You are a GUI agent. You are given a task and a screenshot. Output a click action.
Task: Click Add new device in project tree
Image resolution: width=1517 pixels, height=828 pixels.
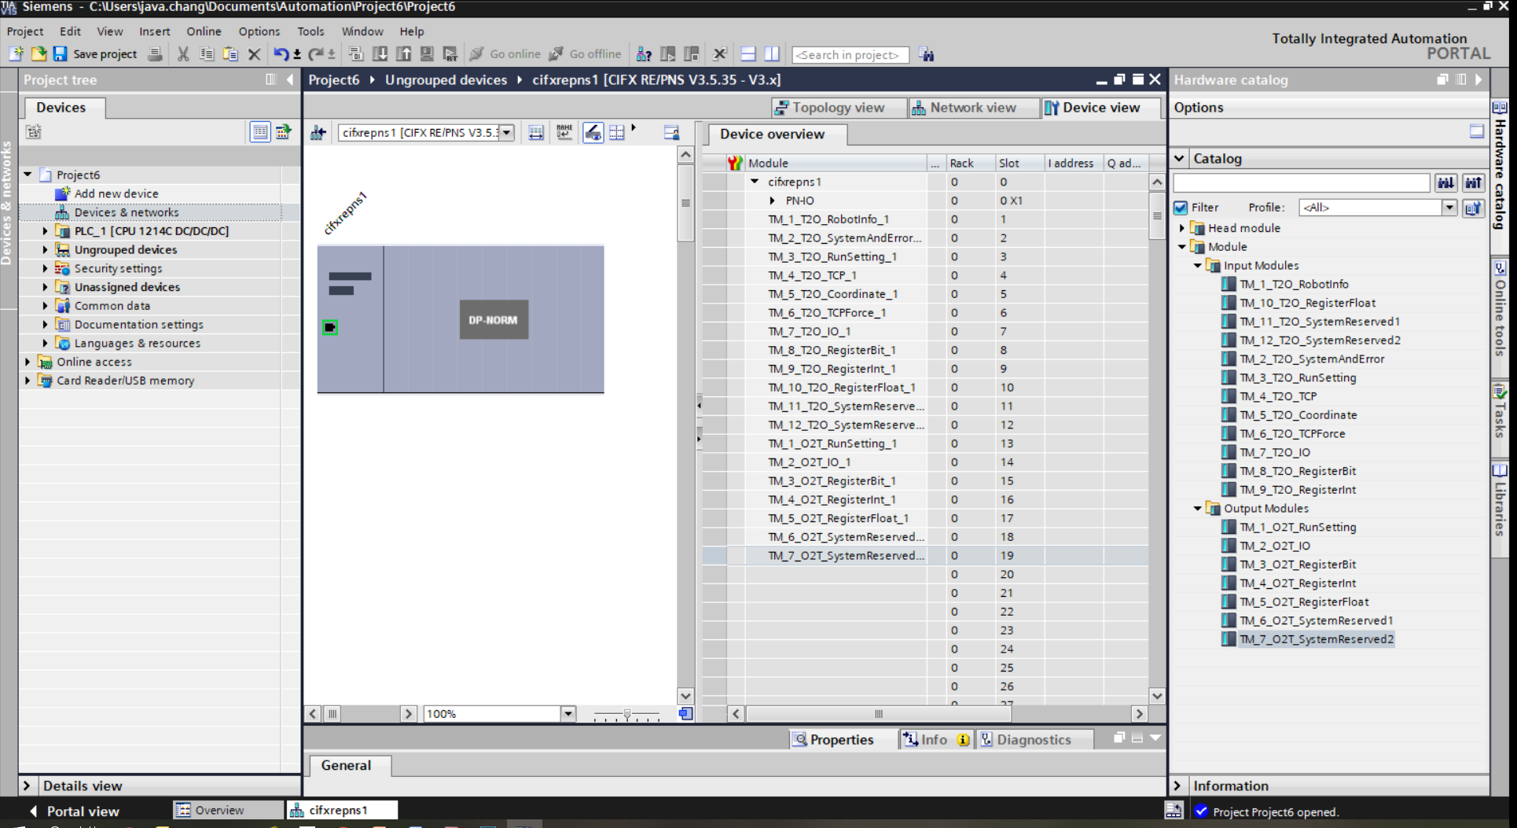point(116,193)
